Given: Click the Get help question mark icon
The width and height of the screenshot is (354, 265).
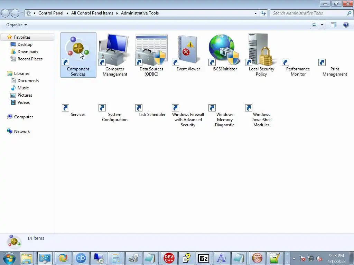Looking at the screenshot, I should [346, 25].
